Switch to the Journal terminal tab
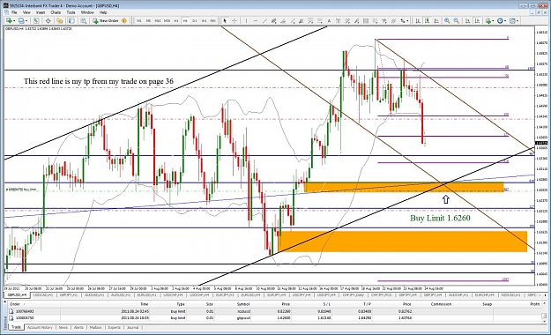The height and width of the screenshot is (335, 551). tap(133, 327)
